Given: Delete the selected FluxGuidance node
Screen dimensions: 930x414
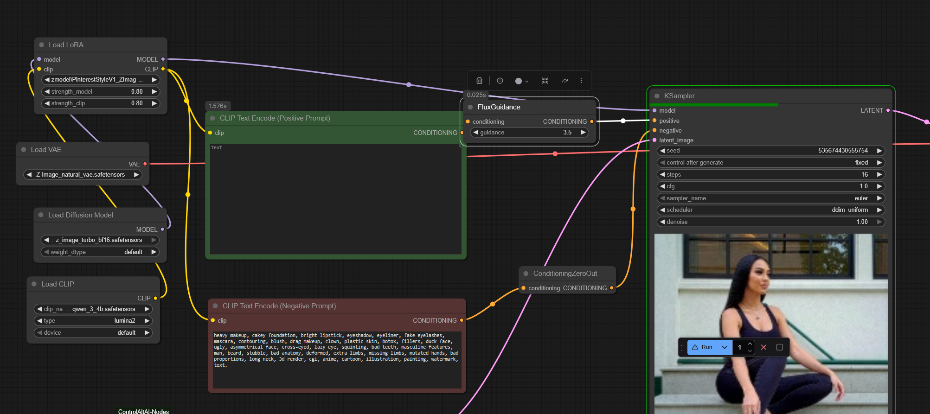Looking at the screenshot, I should [479, 81].
